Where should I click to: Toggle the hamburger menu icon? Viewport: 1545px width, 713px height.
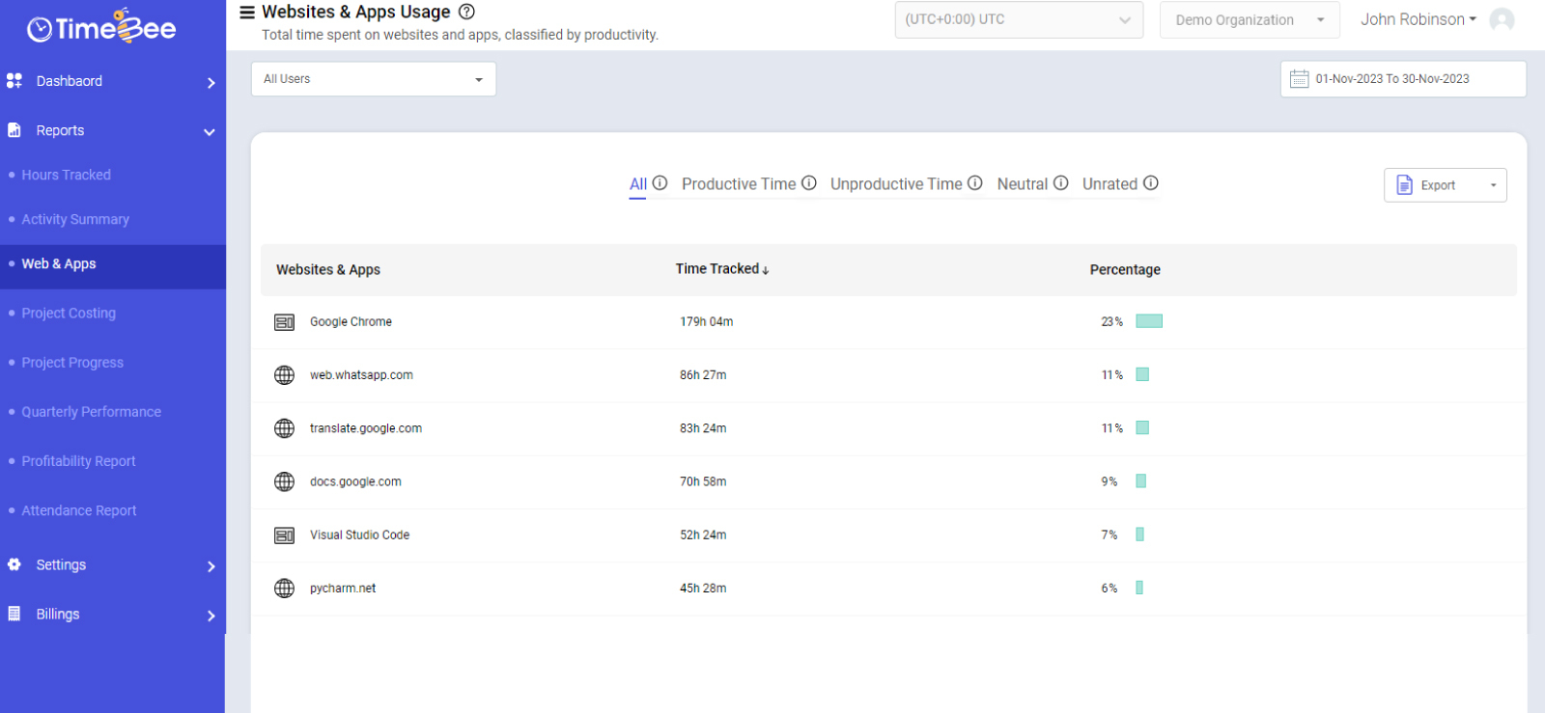[247, 13]
